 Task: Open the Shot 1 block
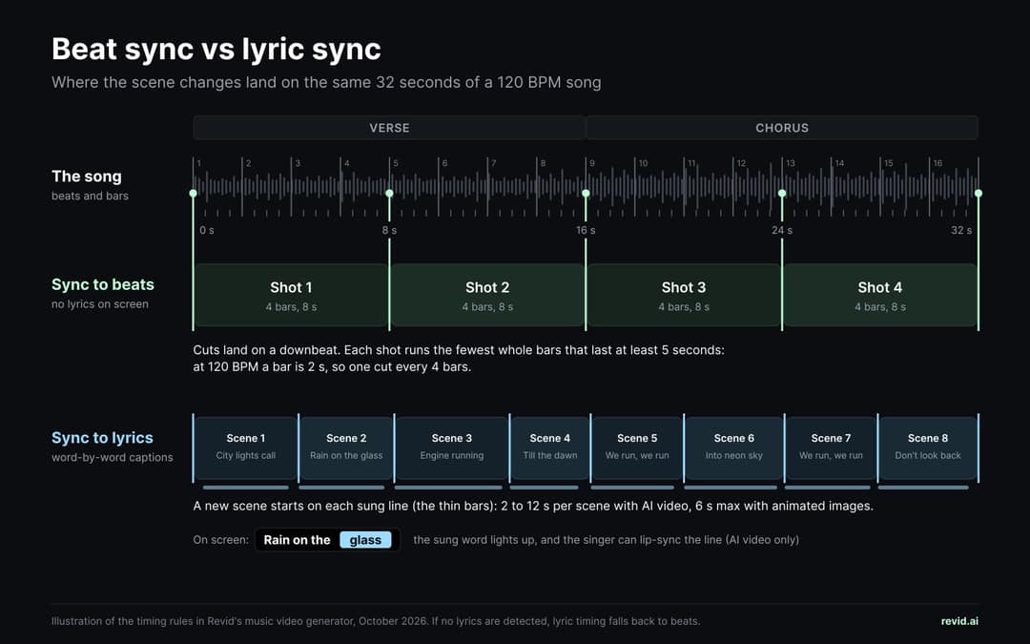(x=291, y=295)
